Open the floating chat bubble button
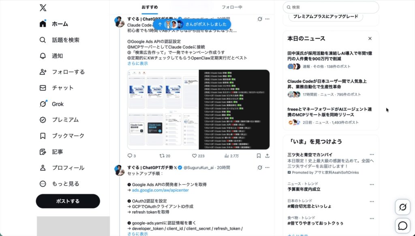 coord(402,226)
